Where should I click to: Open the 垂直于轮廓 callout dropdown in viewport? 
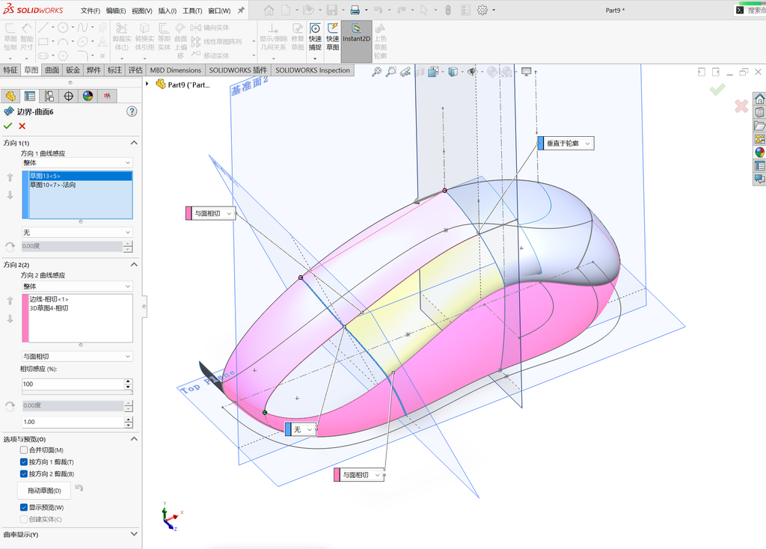[x=587, y=144]
